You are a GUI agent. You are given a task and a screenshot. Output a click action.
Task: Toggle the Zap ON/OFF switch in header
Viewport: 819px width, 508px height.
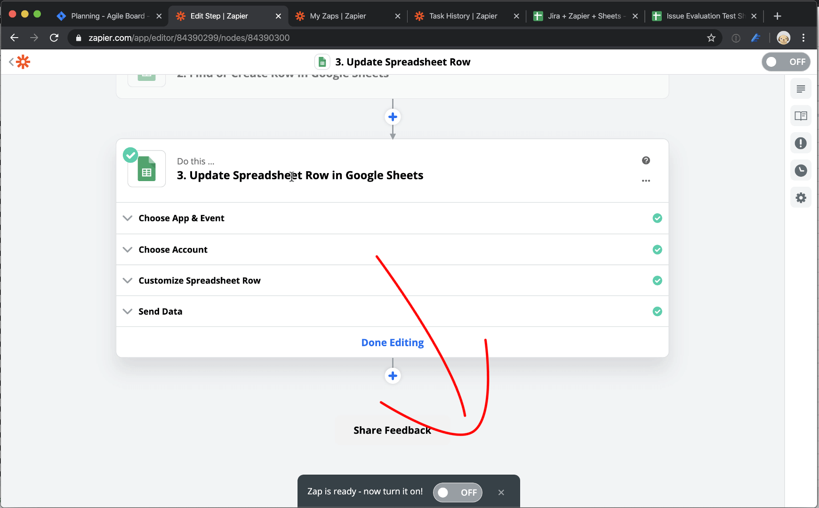click(x=786, y=62)
